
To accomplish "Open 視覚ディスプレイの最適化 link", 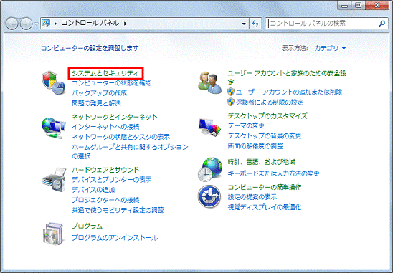I will [x=265, y=207].
